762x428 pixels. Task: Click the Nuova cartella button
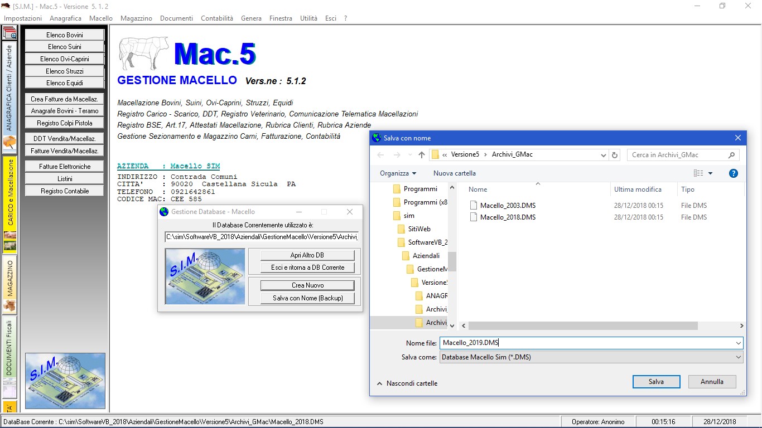coord(455,173)
